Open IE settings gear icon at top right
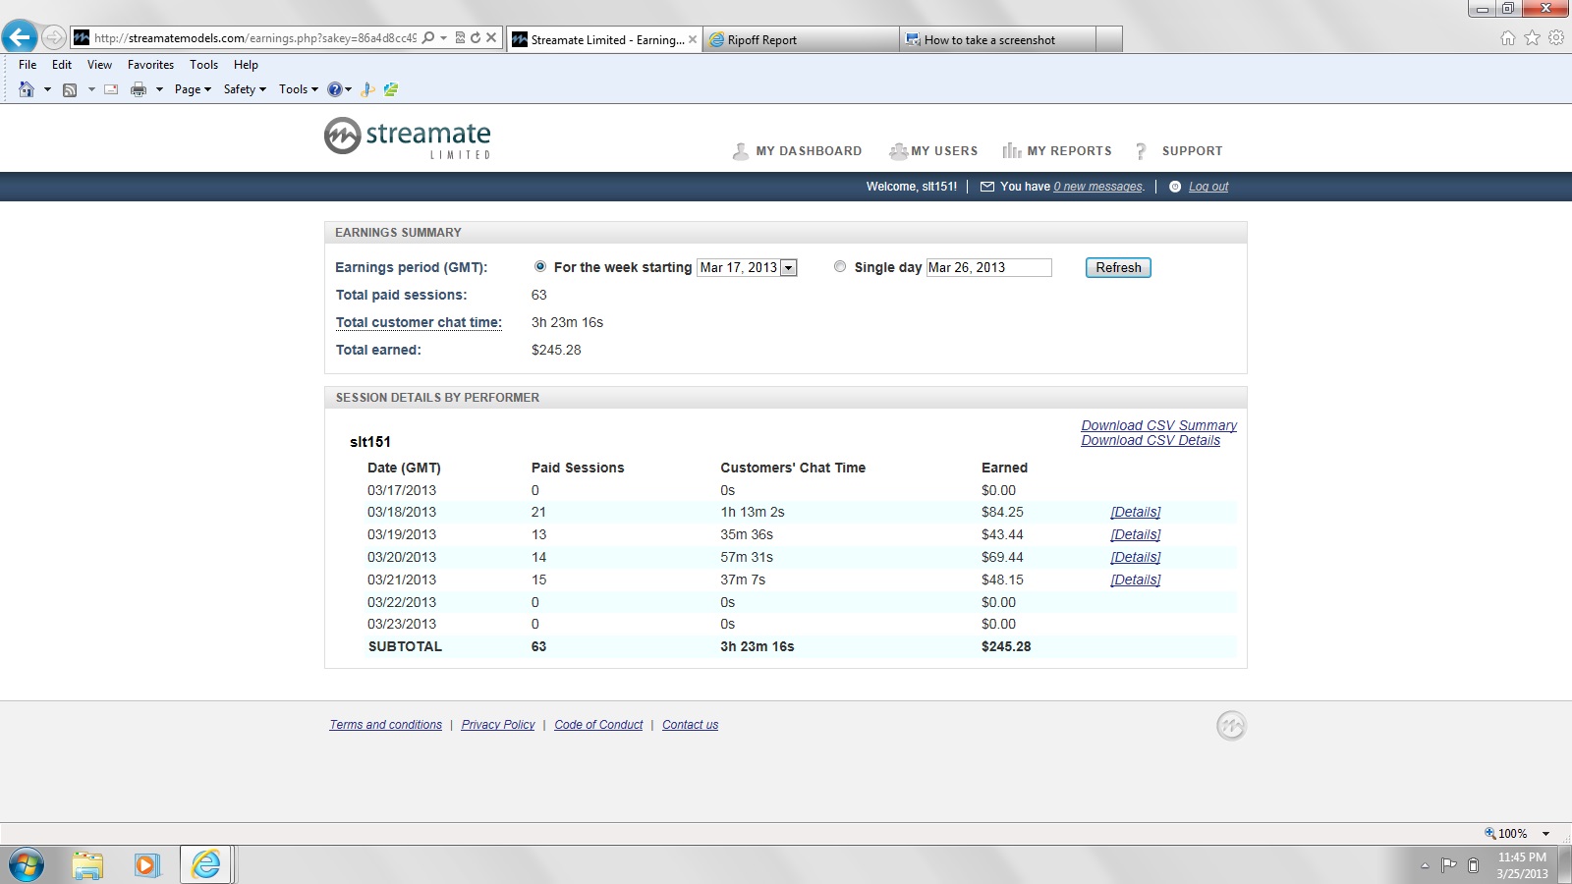Screen dimensions: 1572x884 point(1556,38)
